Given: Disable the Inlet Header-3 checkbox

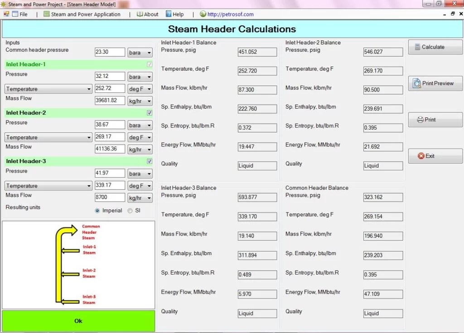Looking at the screenshot, I should 150,161.
